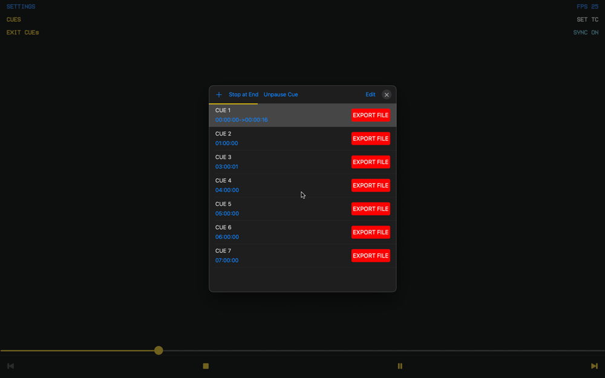Open SETTINGS menu
Screen dimensions: 605x378
click(x=21, y=7)
